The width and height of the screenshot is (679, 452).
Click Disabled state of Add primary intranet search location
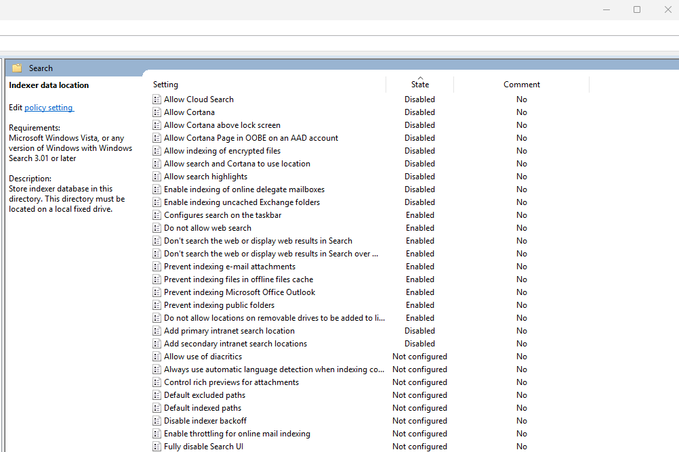pyautogui.click(x=419, y=331)
